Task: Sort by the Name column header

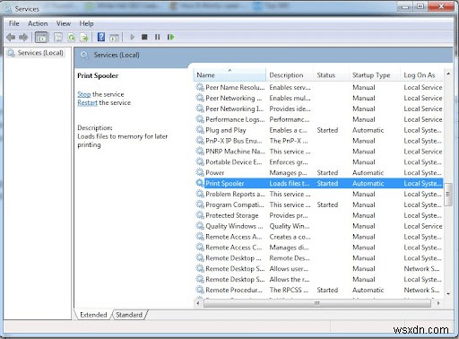Action: pyautogui.click(x=229, y=75)
